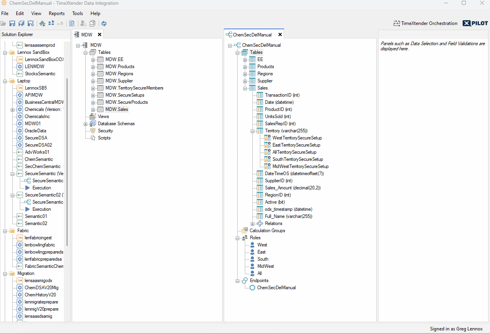Click the semantic icon beside StocksSemantic
490x334 pixels.
click(x=20, y=74)
